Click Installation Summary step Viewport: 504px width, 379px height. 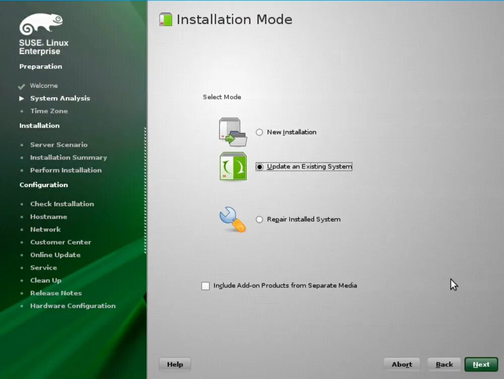(69, 158)
